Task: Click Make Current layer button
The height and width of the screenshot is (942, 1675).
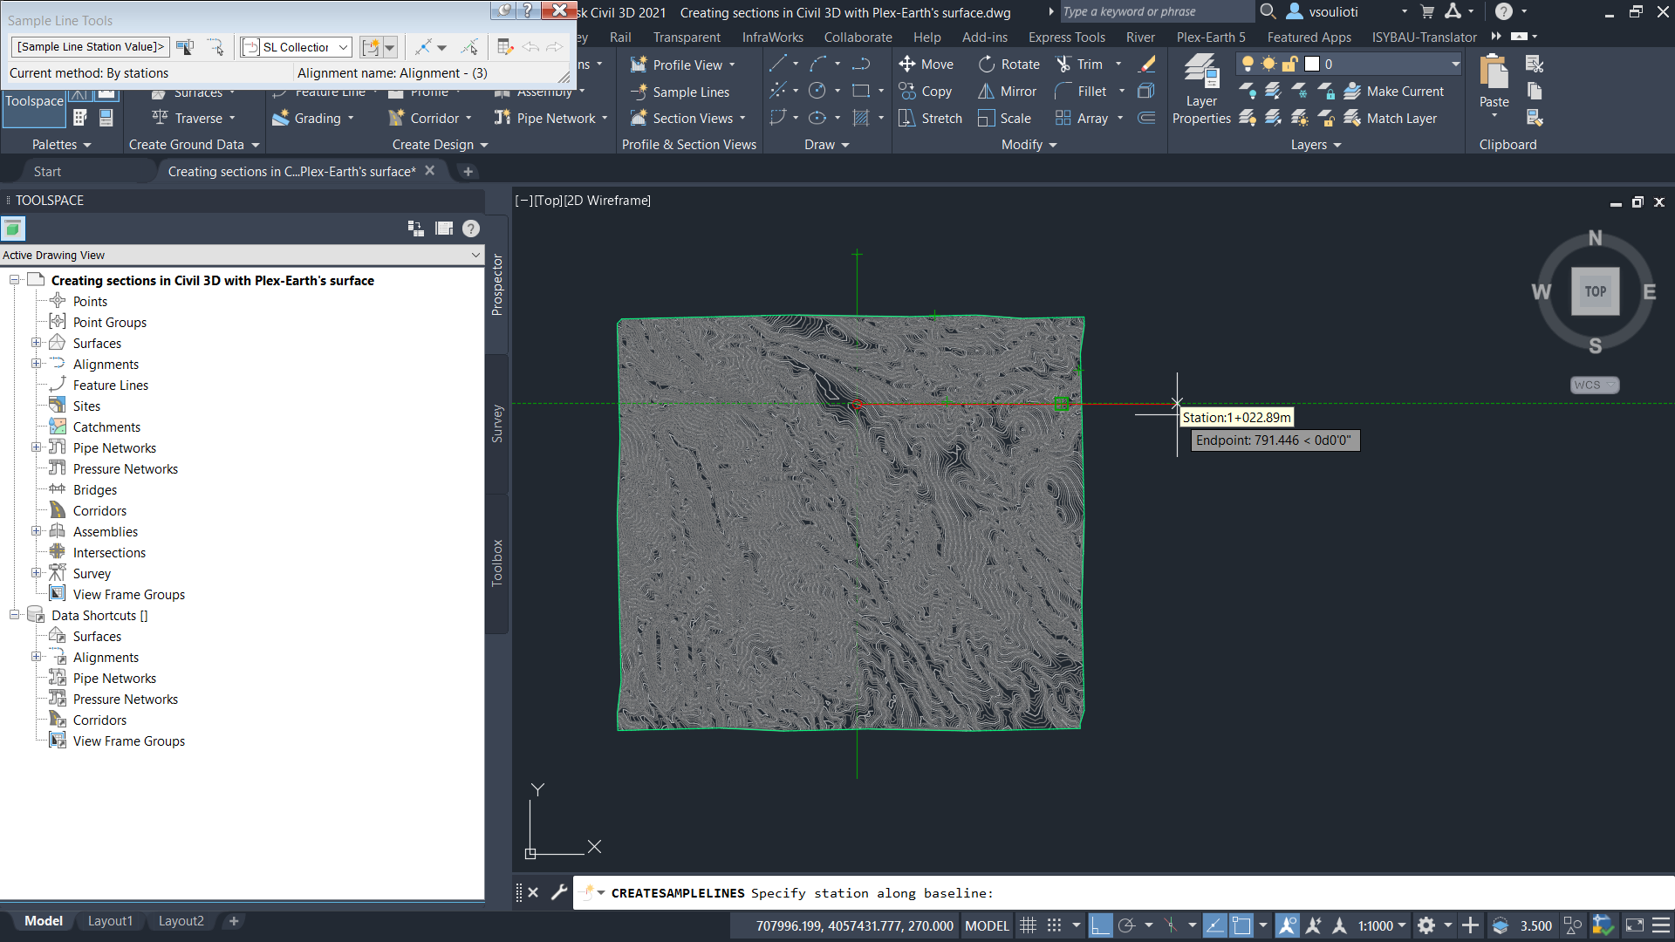Action: [1393, 91]
